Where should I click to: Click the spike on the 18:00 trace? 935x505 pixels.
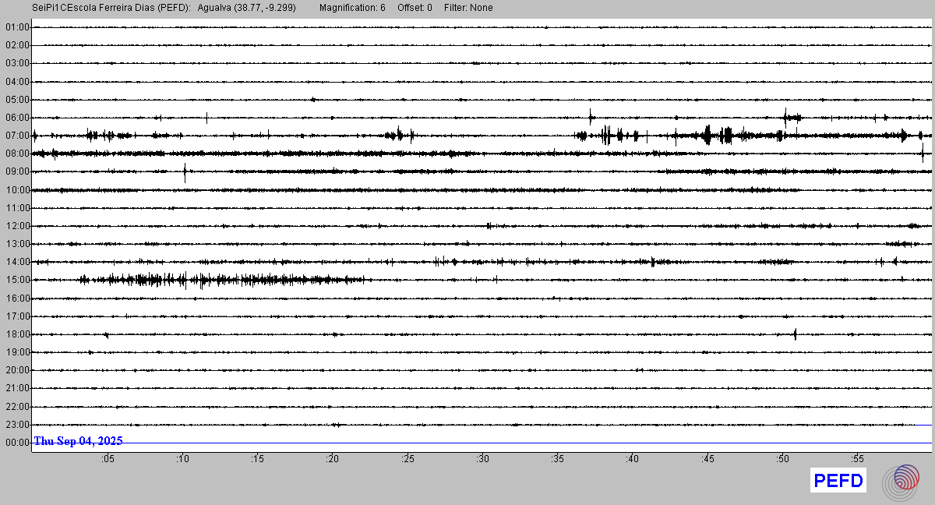tap(795, 334)
